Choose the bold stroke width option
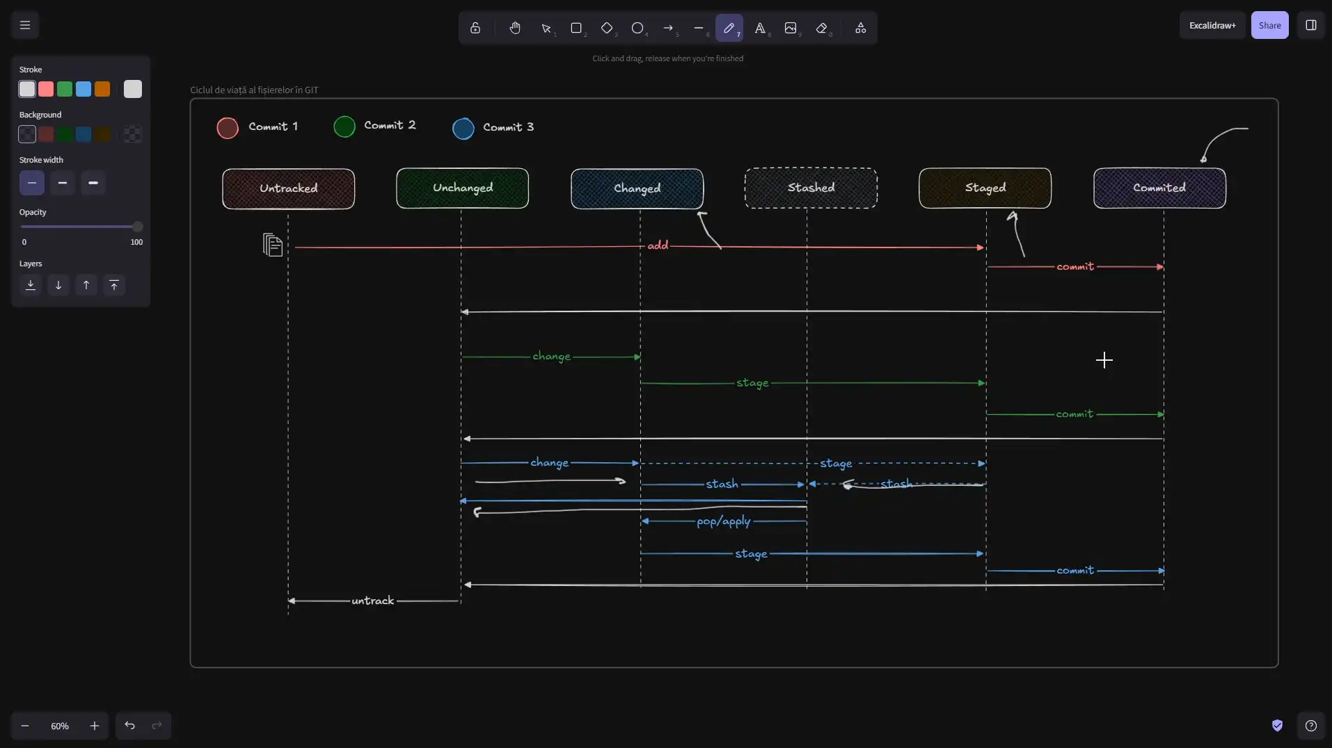1332x748 pixels. 63,183
